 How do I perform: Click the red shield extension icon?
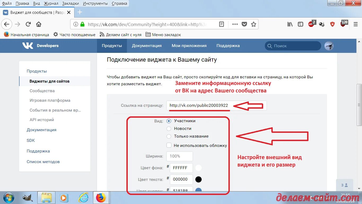[x=332, y=24]
